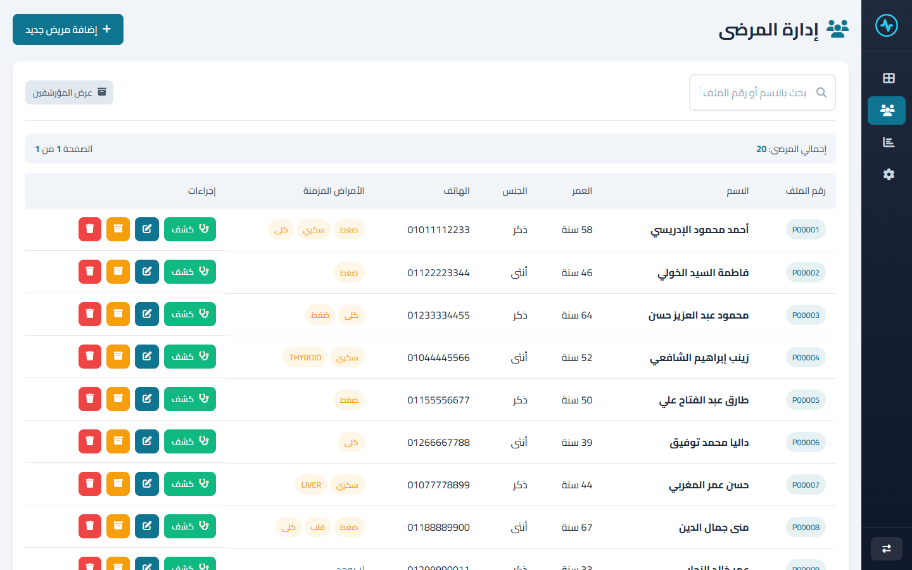Edit patient زينب إبراهيم الشافعي
This screenshot has height=570, width=912.
(147, 357)
